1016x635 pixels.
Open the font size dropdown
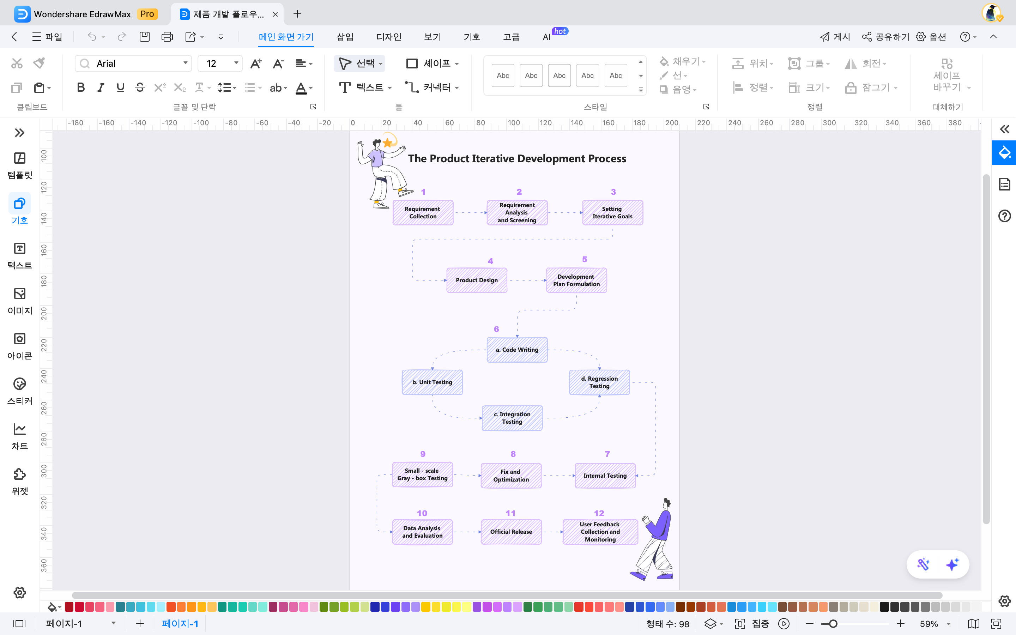(236, 63)
